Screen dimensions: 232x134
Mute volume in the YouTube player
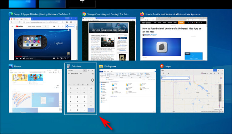(x=24, y=59)
